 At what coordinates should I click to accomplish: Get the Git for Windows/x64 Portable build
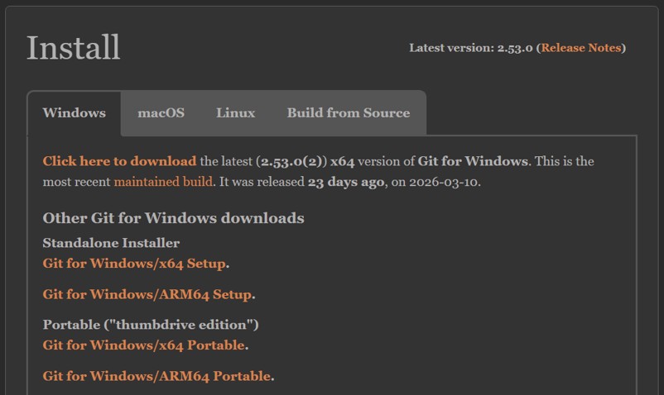point(144,345)
